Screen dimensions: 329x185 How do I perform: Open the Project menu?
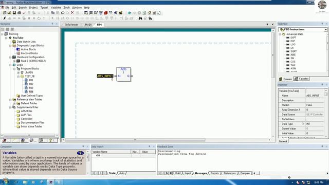pos(33,7)
